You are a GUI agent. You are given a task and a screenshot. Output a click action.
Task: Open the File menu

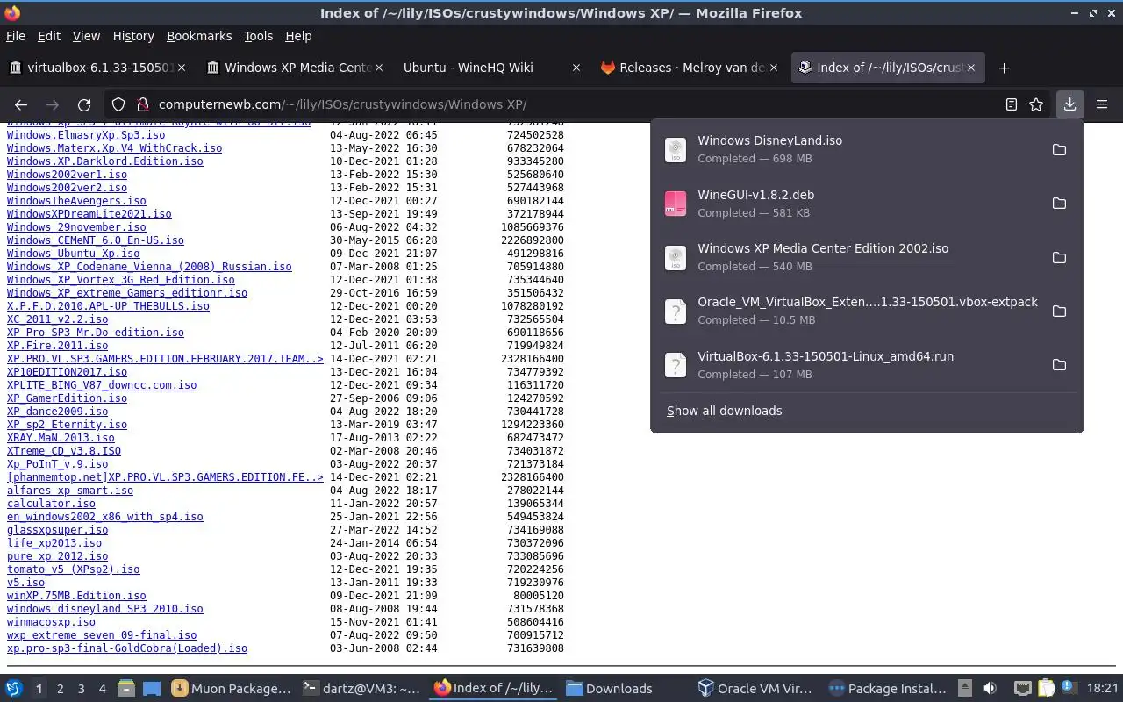(x=16, y=36)
